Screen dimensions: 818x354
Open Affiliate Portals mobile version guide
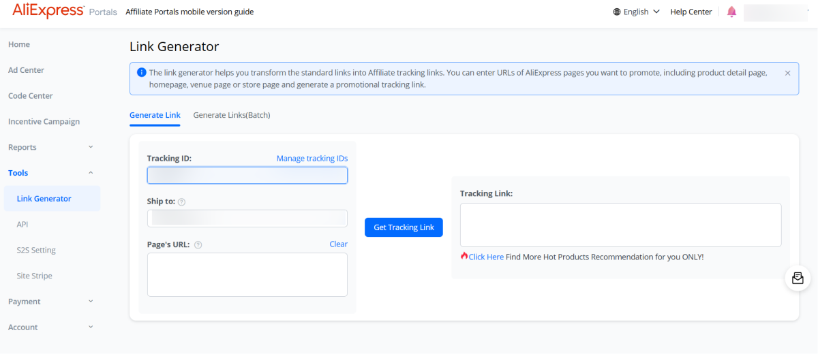coord(190,12)
